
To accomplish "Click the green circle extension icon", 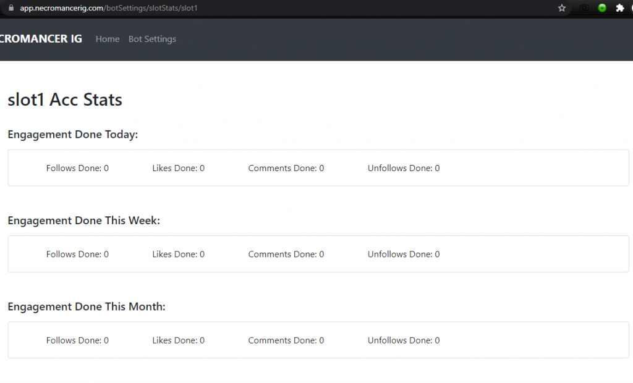I will pyautogui.click(x=602, y=8).
